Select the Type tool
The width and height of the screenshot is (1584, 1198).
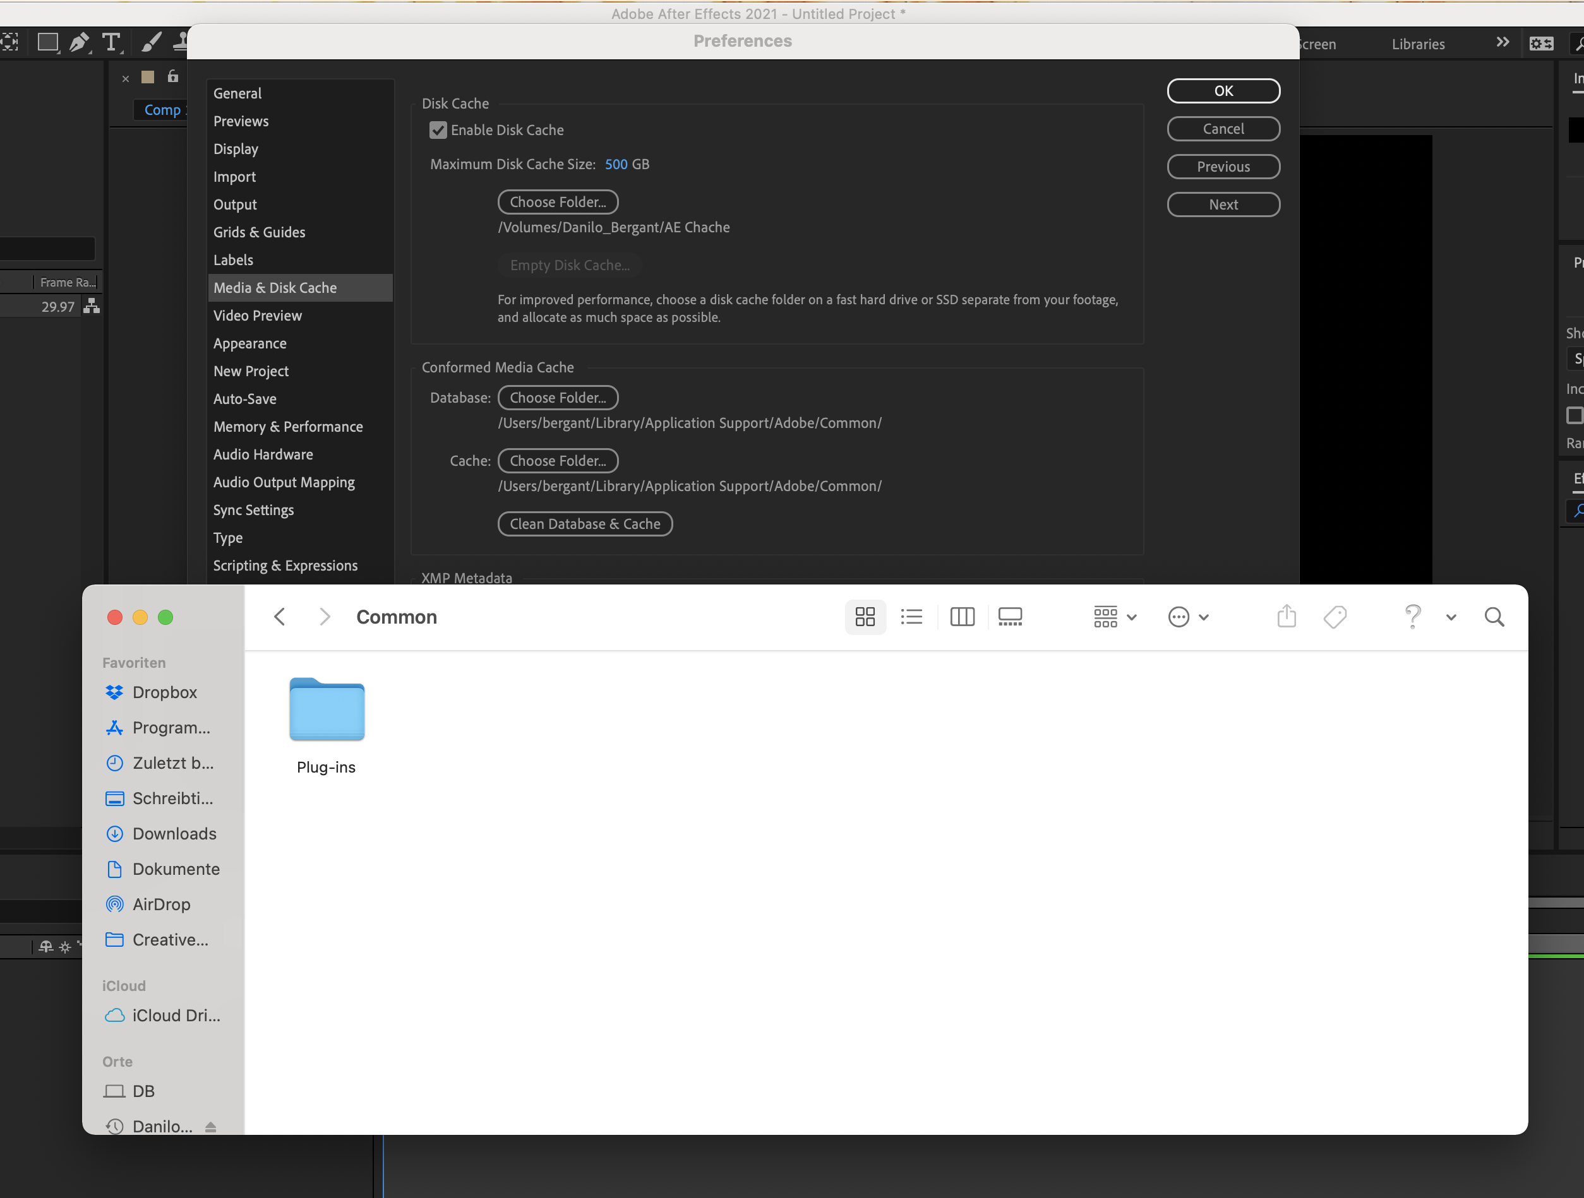(x=111, y=42)
